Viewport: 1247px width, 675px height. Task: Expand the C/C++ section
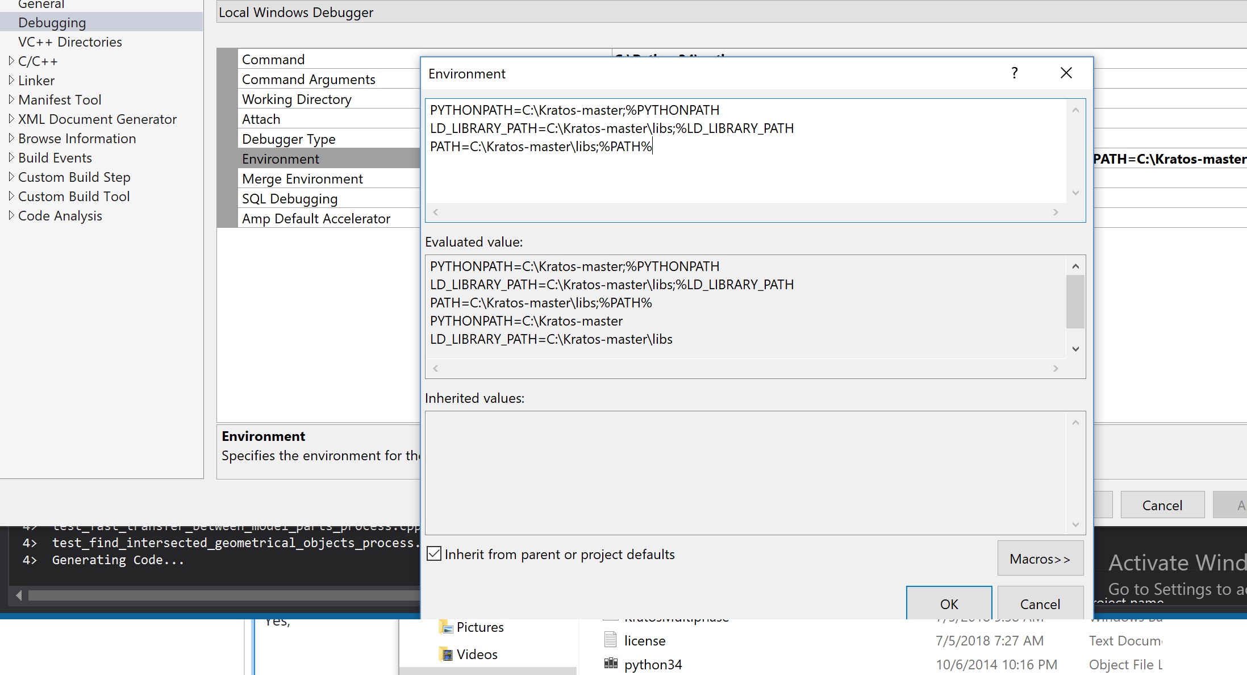11,61
